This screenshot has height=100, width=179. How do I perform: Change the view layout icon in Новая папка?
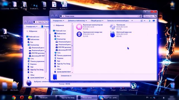click(142, 21)
